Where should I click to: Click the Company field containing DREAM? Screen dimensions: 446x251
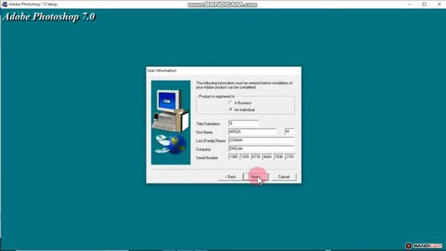pyautogui.click(x=261, y=149)
